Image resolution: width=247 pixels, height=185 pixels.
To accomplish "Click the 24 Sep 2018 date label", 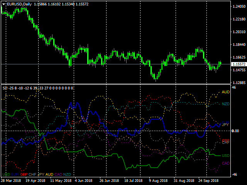I will [x=209, y=180].
